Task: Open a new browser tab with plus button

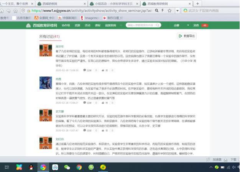Action: coord(197,3)
